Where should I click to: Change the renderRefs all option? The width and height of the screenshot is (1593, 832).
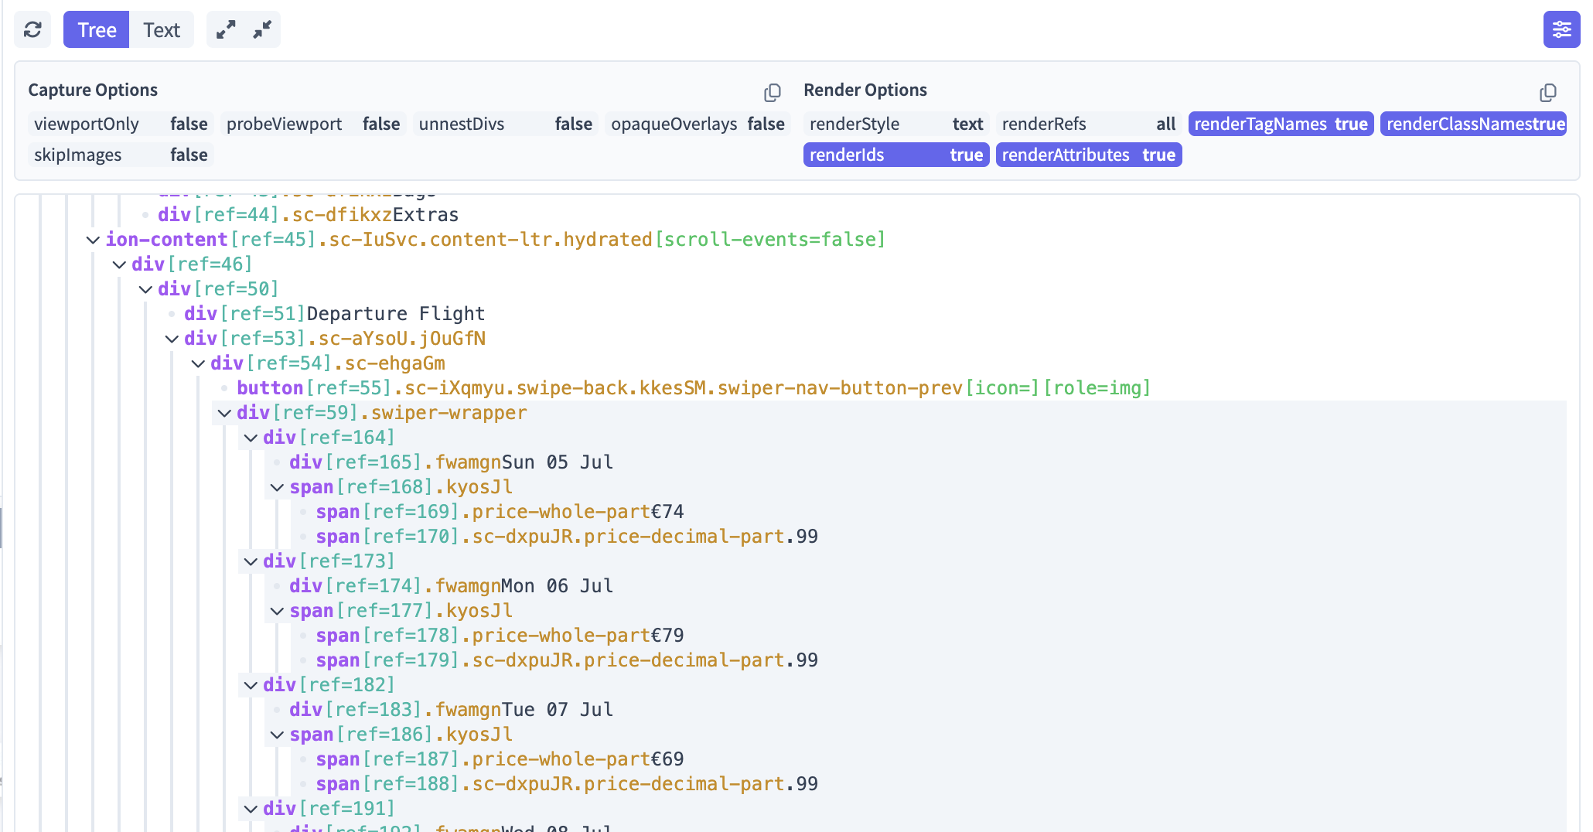[1089, 124]
